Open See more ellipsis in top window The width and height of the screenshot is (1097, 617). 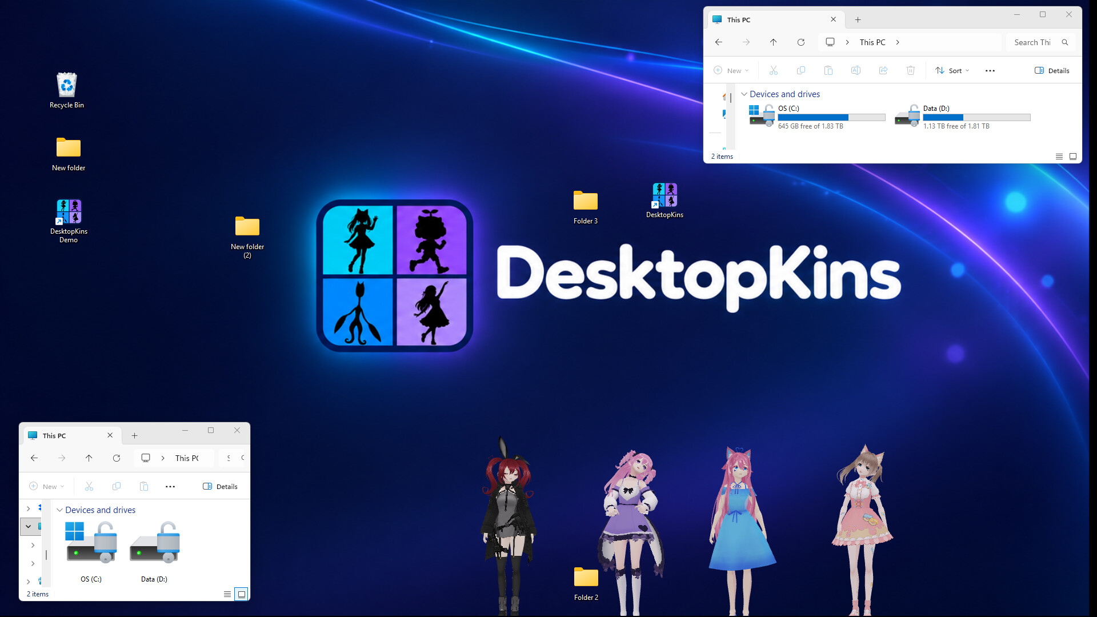coord(990,70)
